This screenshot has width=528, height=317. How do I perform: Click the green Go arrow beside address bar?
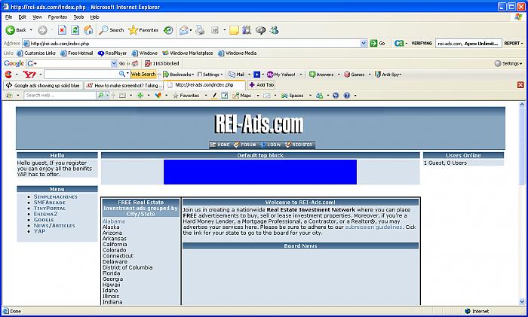tap(373, 43)
